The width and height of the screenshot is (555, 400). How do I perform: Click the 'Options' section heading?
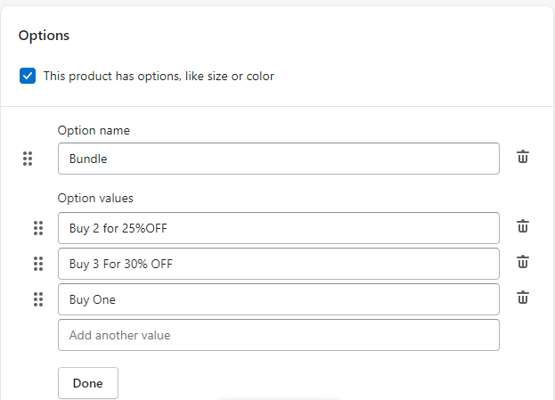44,36
